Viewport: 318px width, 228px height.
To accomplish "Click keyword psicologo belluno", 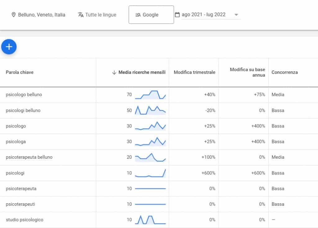I will [x=24, y=95].
